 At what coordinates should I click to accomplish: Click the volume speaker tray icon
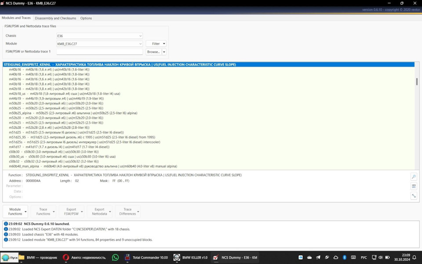coord(381,257)
